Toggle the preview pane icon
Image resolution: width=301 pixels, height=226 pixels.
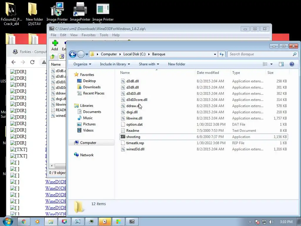(x=281, y=64)
